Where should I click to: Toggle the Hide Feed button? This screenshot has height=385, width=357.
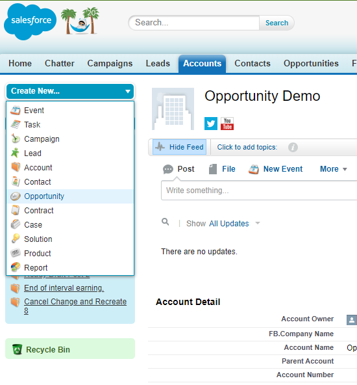pos(179,147)
